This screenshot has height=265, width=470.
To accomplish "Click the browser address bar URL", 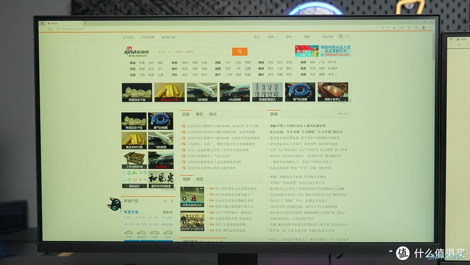I will pyautogui.click(x=73, y=29).
